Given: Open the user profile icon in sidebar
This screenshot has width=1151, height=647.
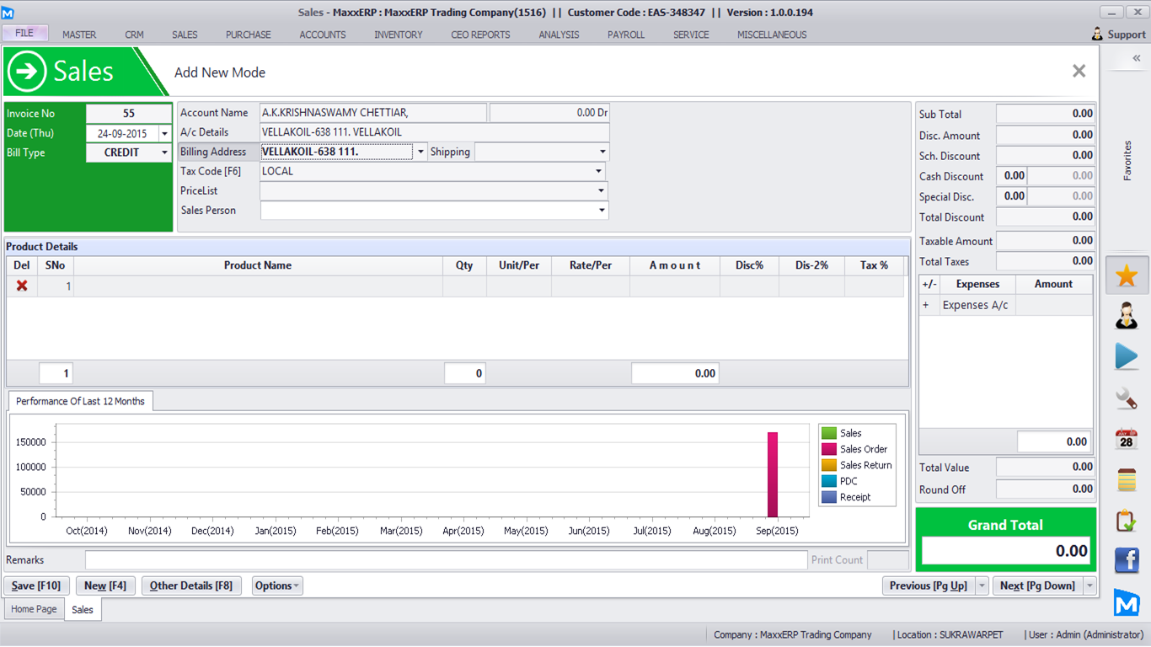Looking at the screenshot, I should tap(1127, 316).
